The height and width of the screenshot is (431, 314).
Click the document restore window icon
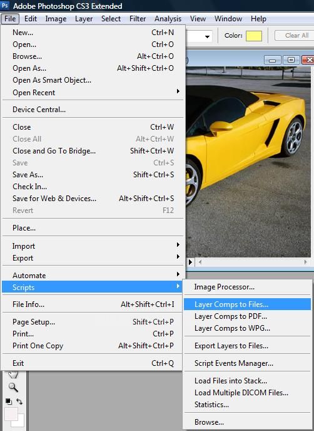click(x=291, y=60)
